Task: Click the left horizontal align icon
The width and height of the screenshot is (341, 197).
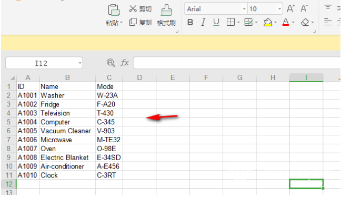Action: (x=328, y=22)
